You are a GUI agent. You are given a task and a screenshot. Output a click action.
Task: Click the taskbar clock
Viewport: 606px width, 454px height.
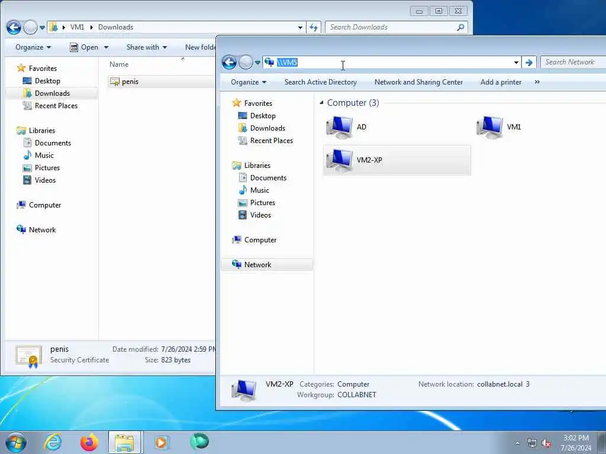pyautogui.click(x=576, y=443)
